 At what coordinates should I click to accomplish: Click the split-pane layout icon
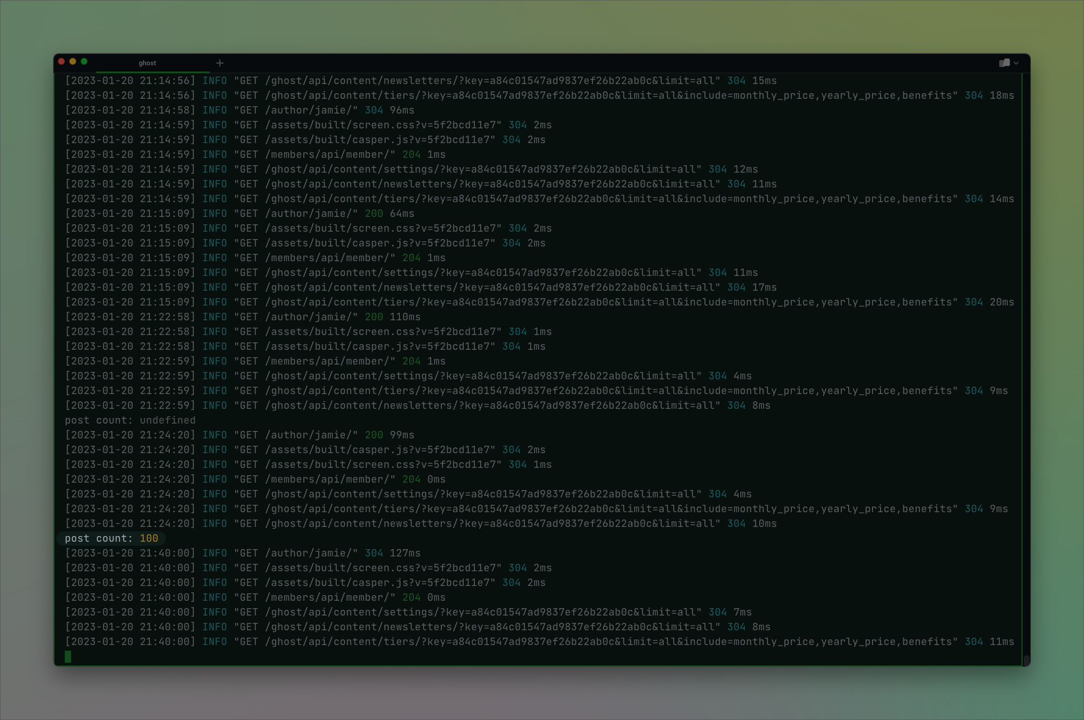[1004, 63]
